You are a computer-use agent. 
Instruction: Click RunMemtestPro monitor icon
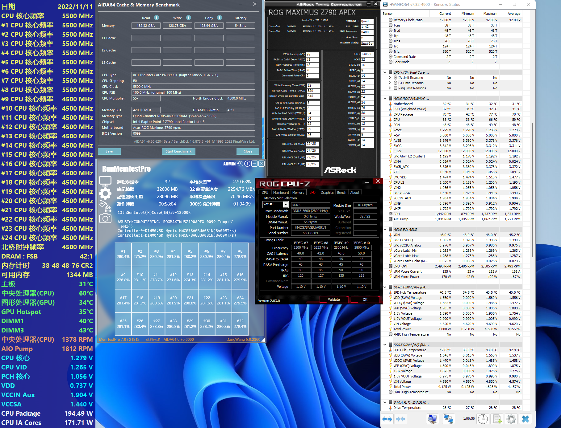point(105,181)
